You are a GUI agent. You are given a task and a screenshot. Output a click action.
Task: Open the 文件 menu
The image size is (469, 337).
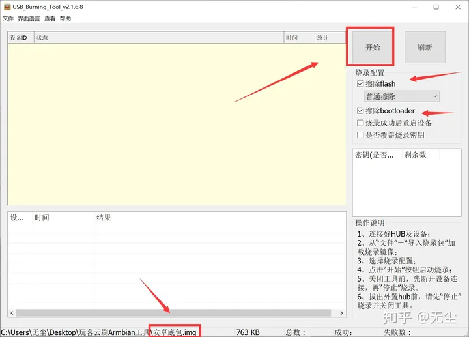click(8, 19)
